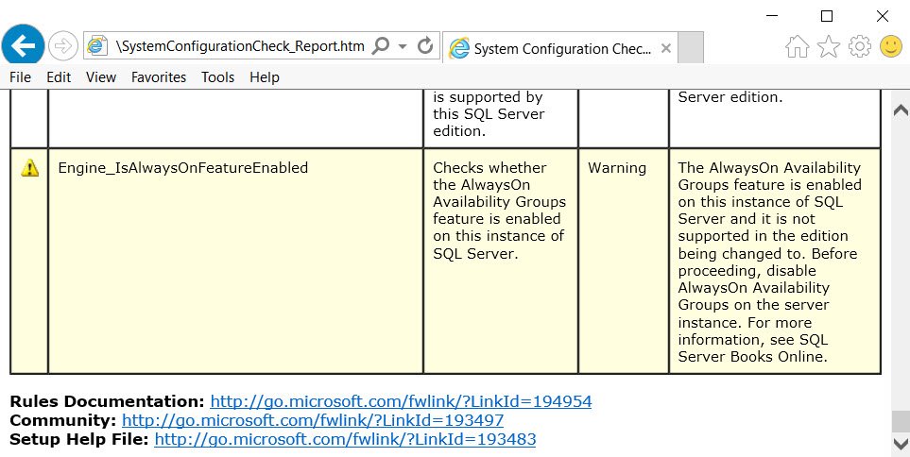Open the Tools menu

[x=217, y=77]
